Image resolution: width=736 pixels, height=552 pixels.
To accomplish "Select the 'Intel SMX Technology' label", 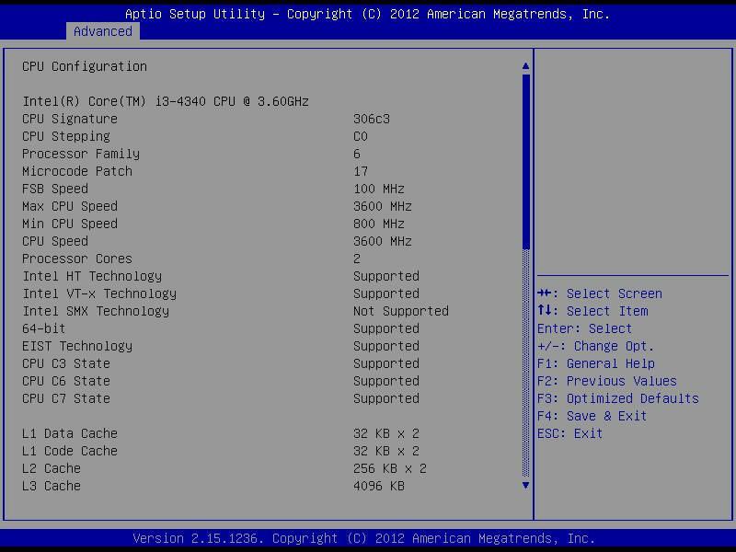I will (96, 311).
